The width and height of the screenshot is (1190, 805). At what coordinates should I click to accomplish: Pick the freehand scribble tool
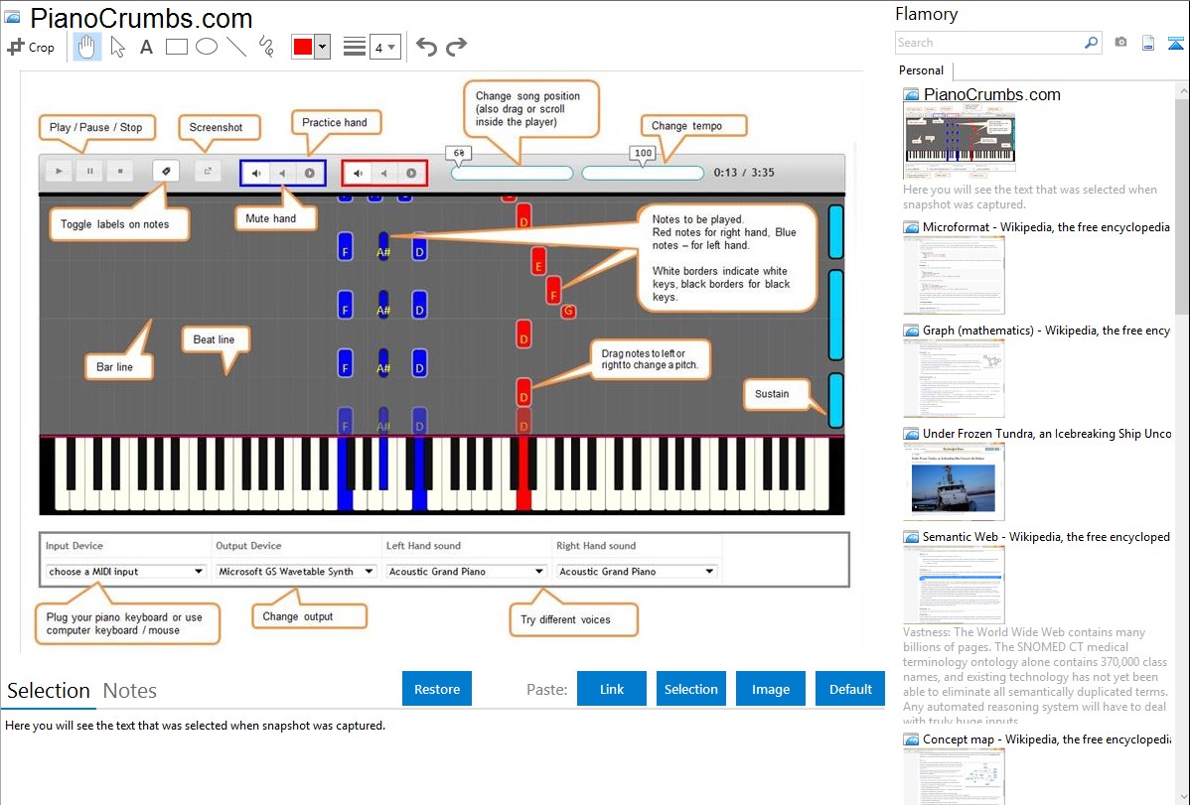[266, 47]
